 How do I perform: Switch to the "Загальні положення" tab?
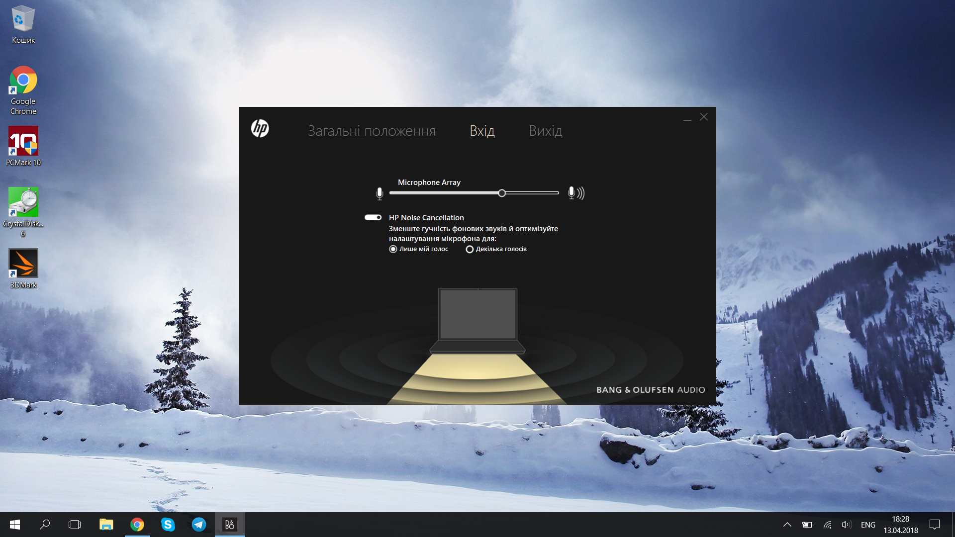[372, 131]
